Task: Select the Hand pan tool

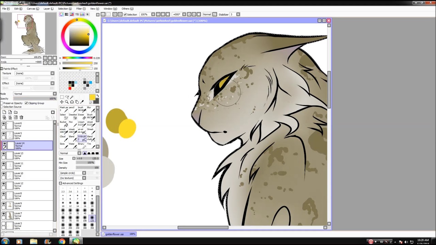Action: [x=77, y=102]
